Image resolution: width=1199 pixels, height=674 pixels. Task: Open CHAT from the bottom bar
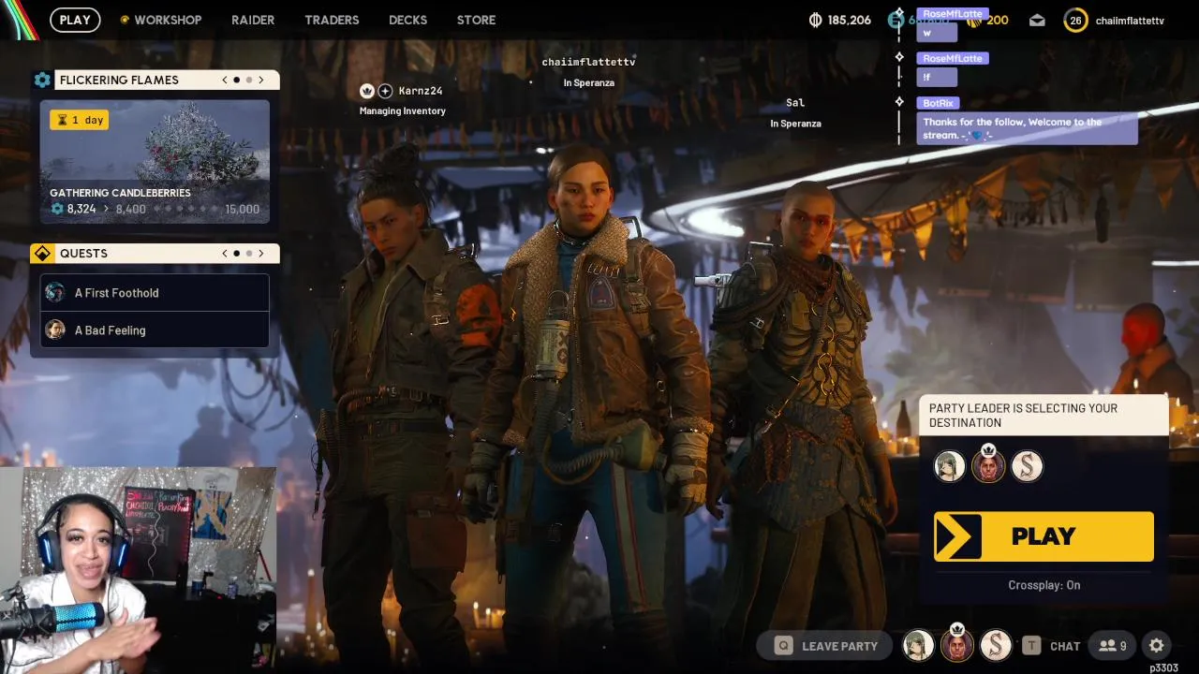pyautogui.click(x=1052, y=646)
